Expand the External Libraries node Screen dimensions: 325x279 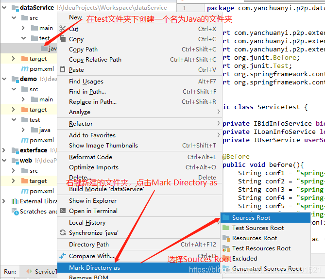click(x=4, y=201)
